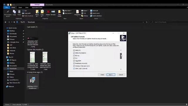This screenshot has width=188, height=106.
Task: Toggle the MPEG-TS format checkbox
Action: (74, 50)
